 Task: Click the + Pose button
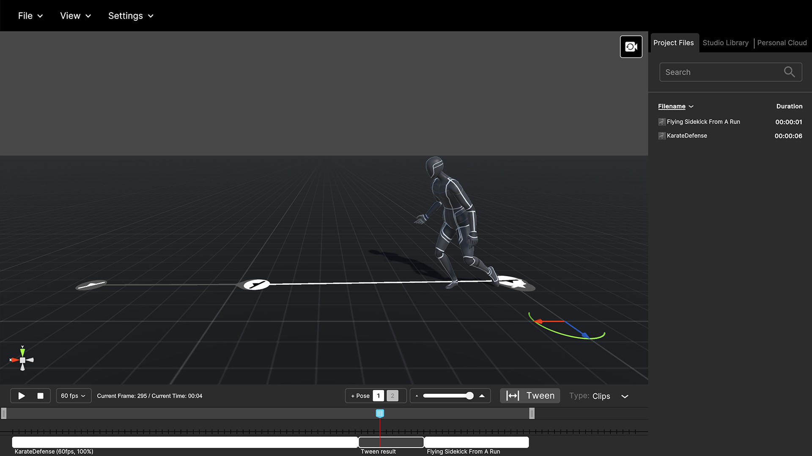(x=360, y=396)
